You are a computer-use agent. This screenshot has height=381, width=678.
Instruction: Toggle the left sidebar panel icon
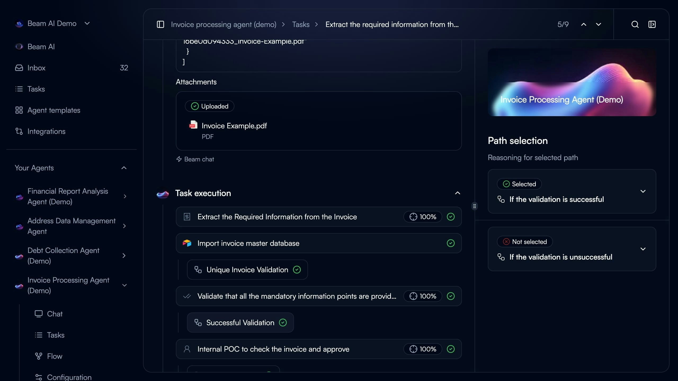(160, 24)
